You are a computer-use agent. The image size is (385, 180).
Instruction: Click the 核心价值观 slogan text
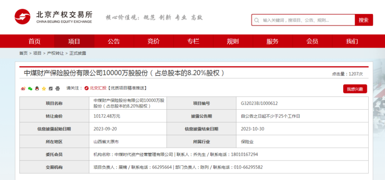pyautogui.click(x=154, y=17)
